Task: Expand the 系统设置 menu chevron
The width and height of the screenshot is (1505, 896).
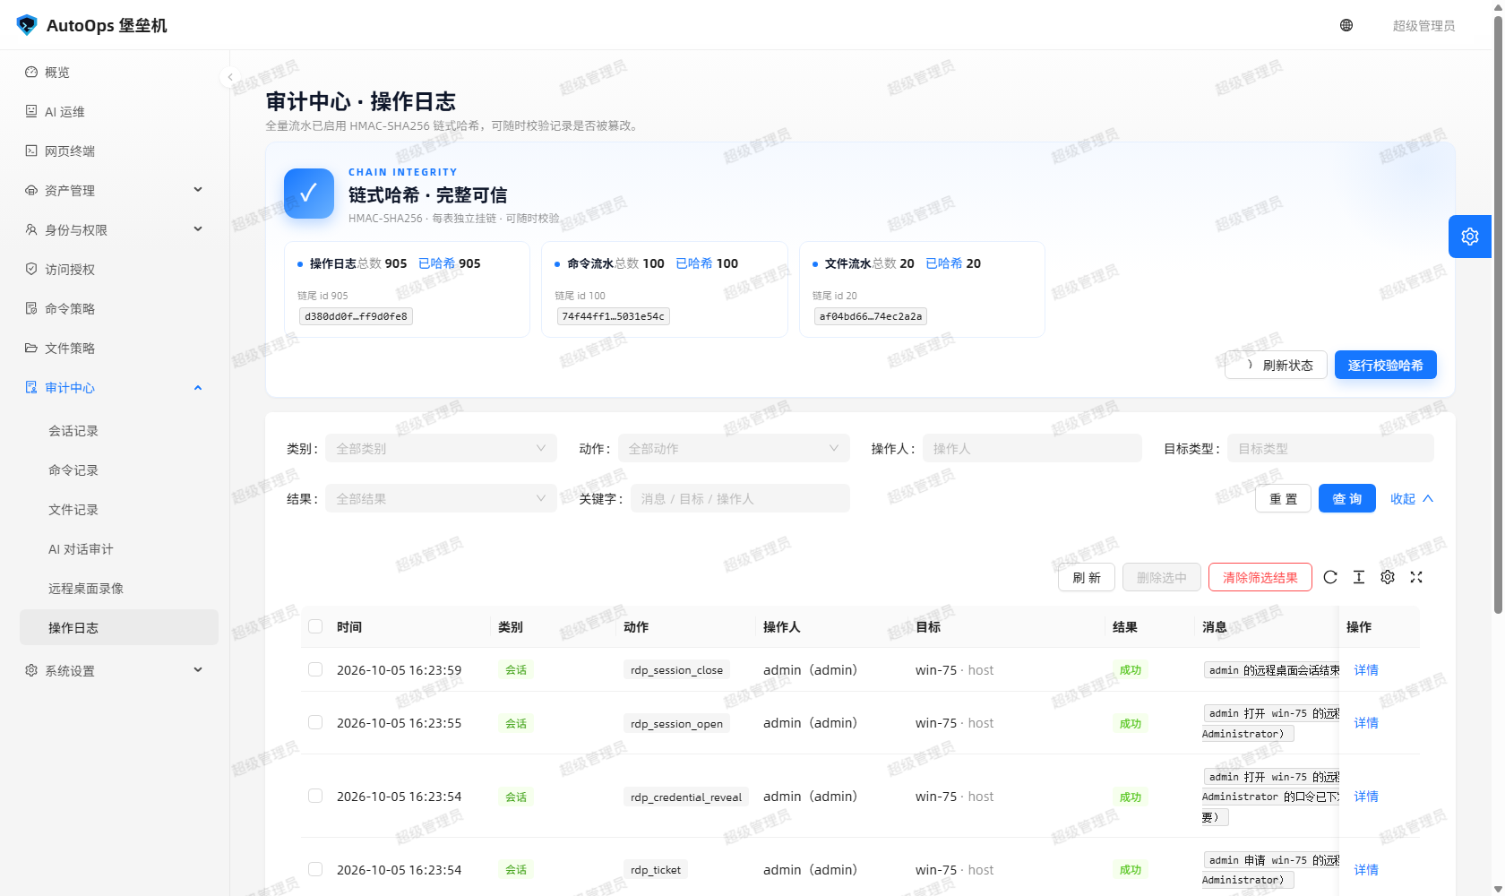Action: (x=198, y=670)
